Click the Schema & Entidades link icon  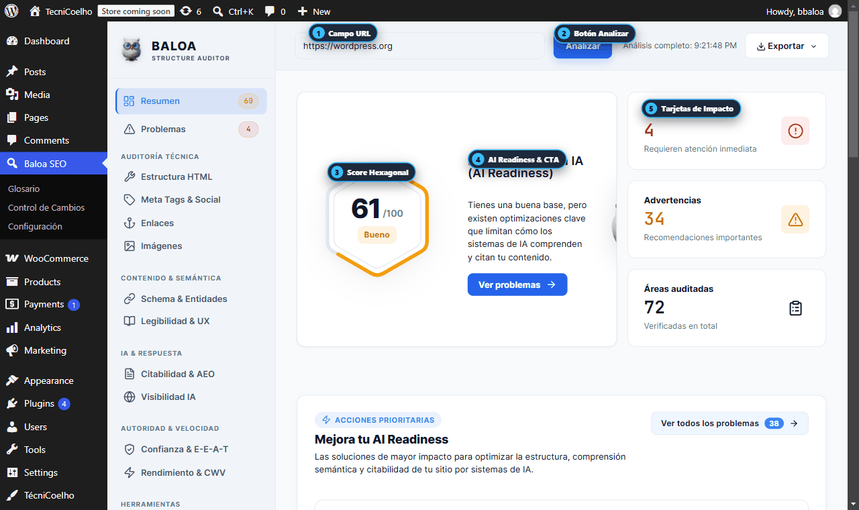pyautogui.click(x=130, y=299)
